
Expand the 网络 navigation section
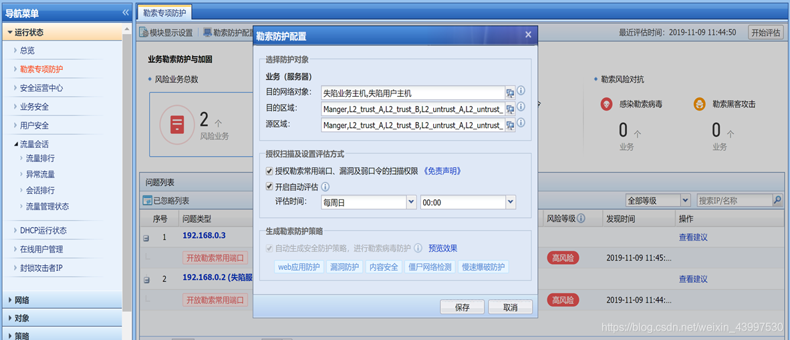click(x=62, y=300)
